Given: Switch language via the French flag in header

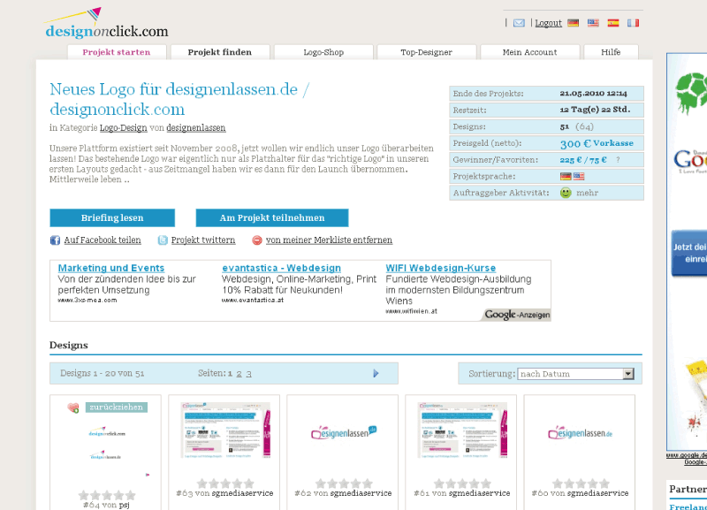Looking at the screenshot, I should 633,23.
